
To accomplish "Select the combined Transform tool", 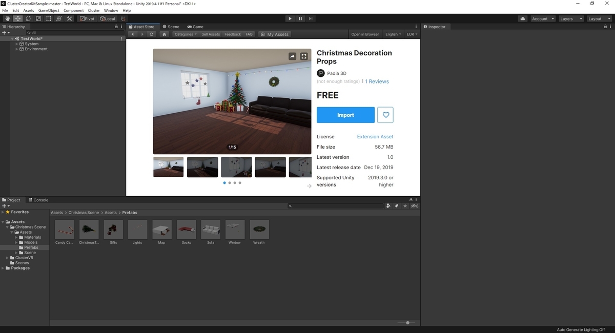I will point(59,18).
